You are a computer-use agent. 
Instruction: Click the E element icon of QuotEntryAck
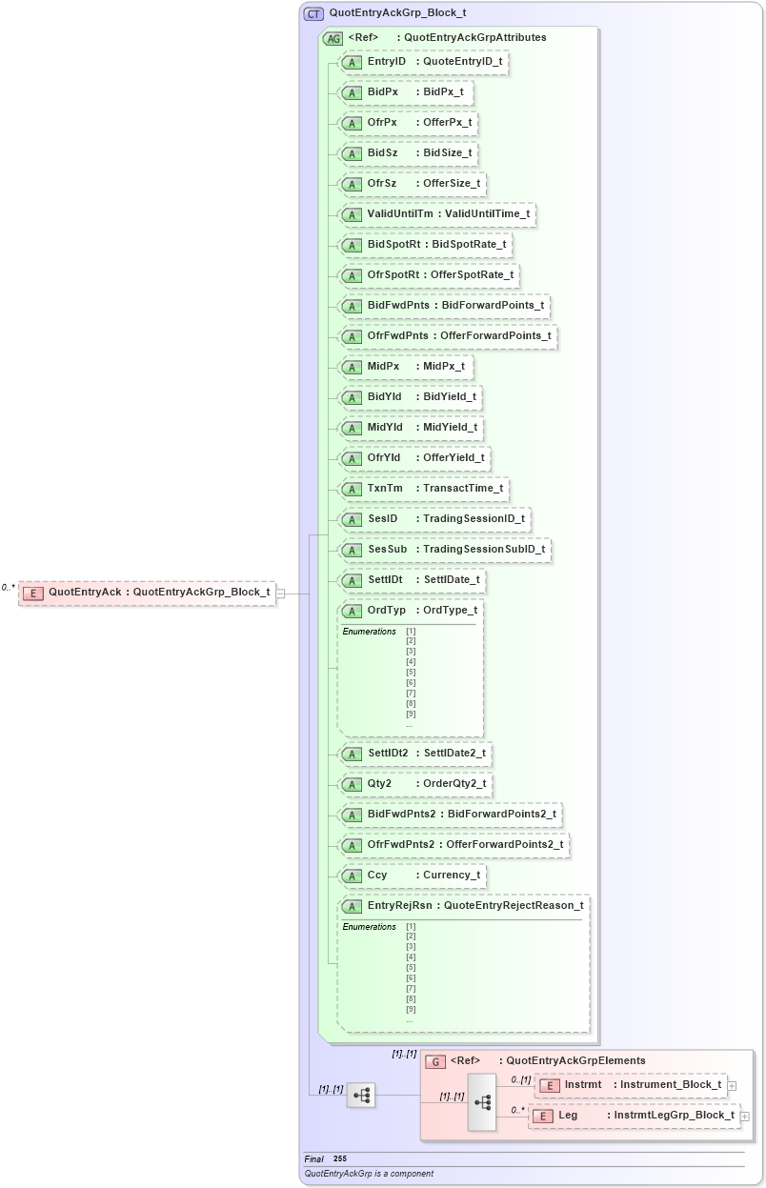pos(33,592)
